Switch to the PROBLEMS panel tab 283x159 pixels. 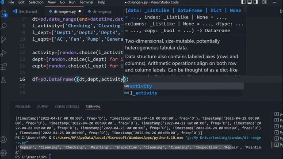(x=23, y=106)
